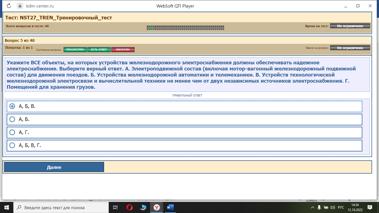Click the browser reload icon
The height and width of the screenshot is (213, 379).
coord(9,6)
